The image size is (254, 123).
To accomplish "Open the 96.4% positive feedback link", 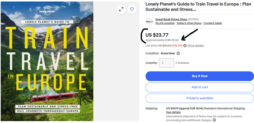I will tap(165, 23).
